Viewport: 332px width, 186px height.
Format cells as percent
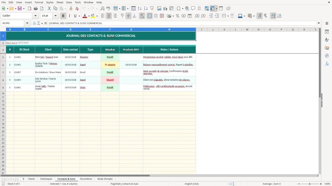[177, 16]
